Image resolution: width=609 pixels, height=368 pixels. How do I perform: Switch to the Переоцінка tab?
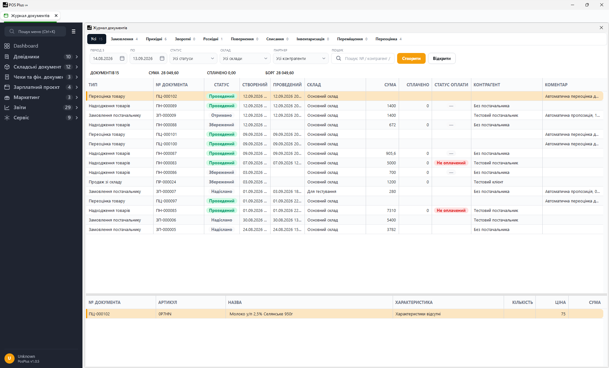tap(389, 39)
